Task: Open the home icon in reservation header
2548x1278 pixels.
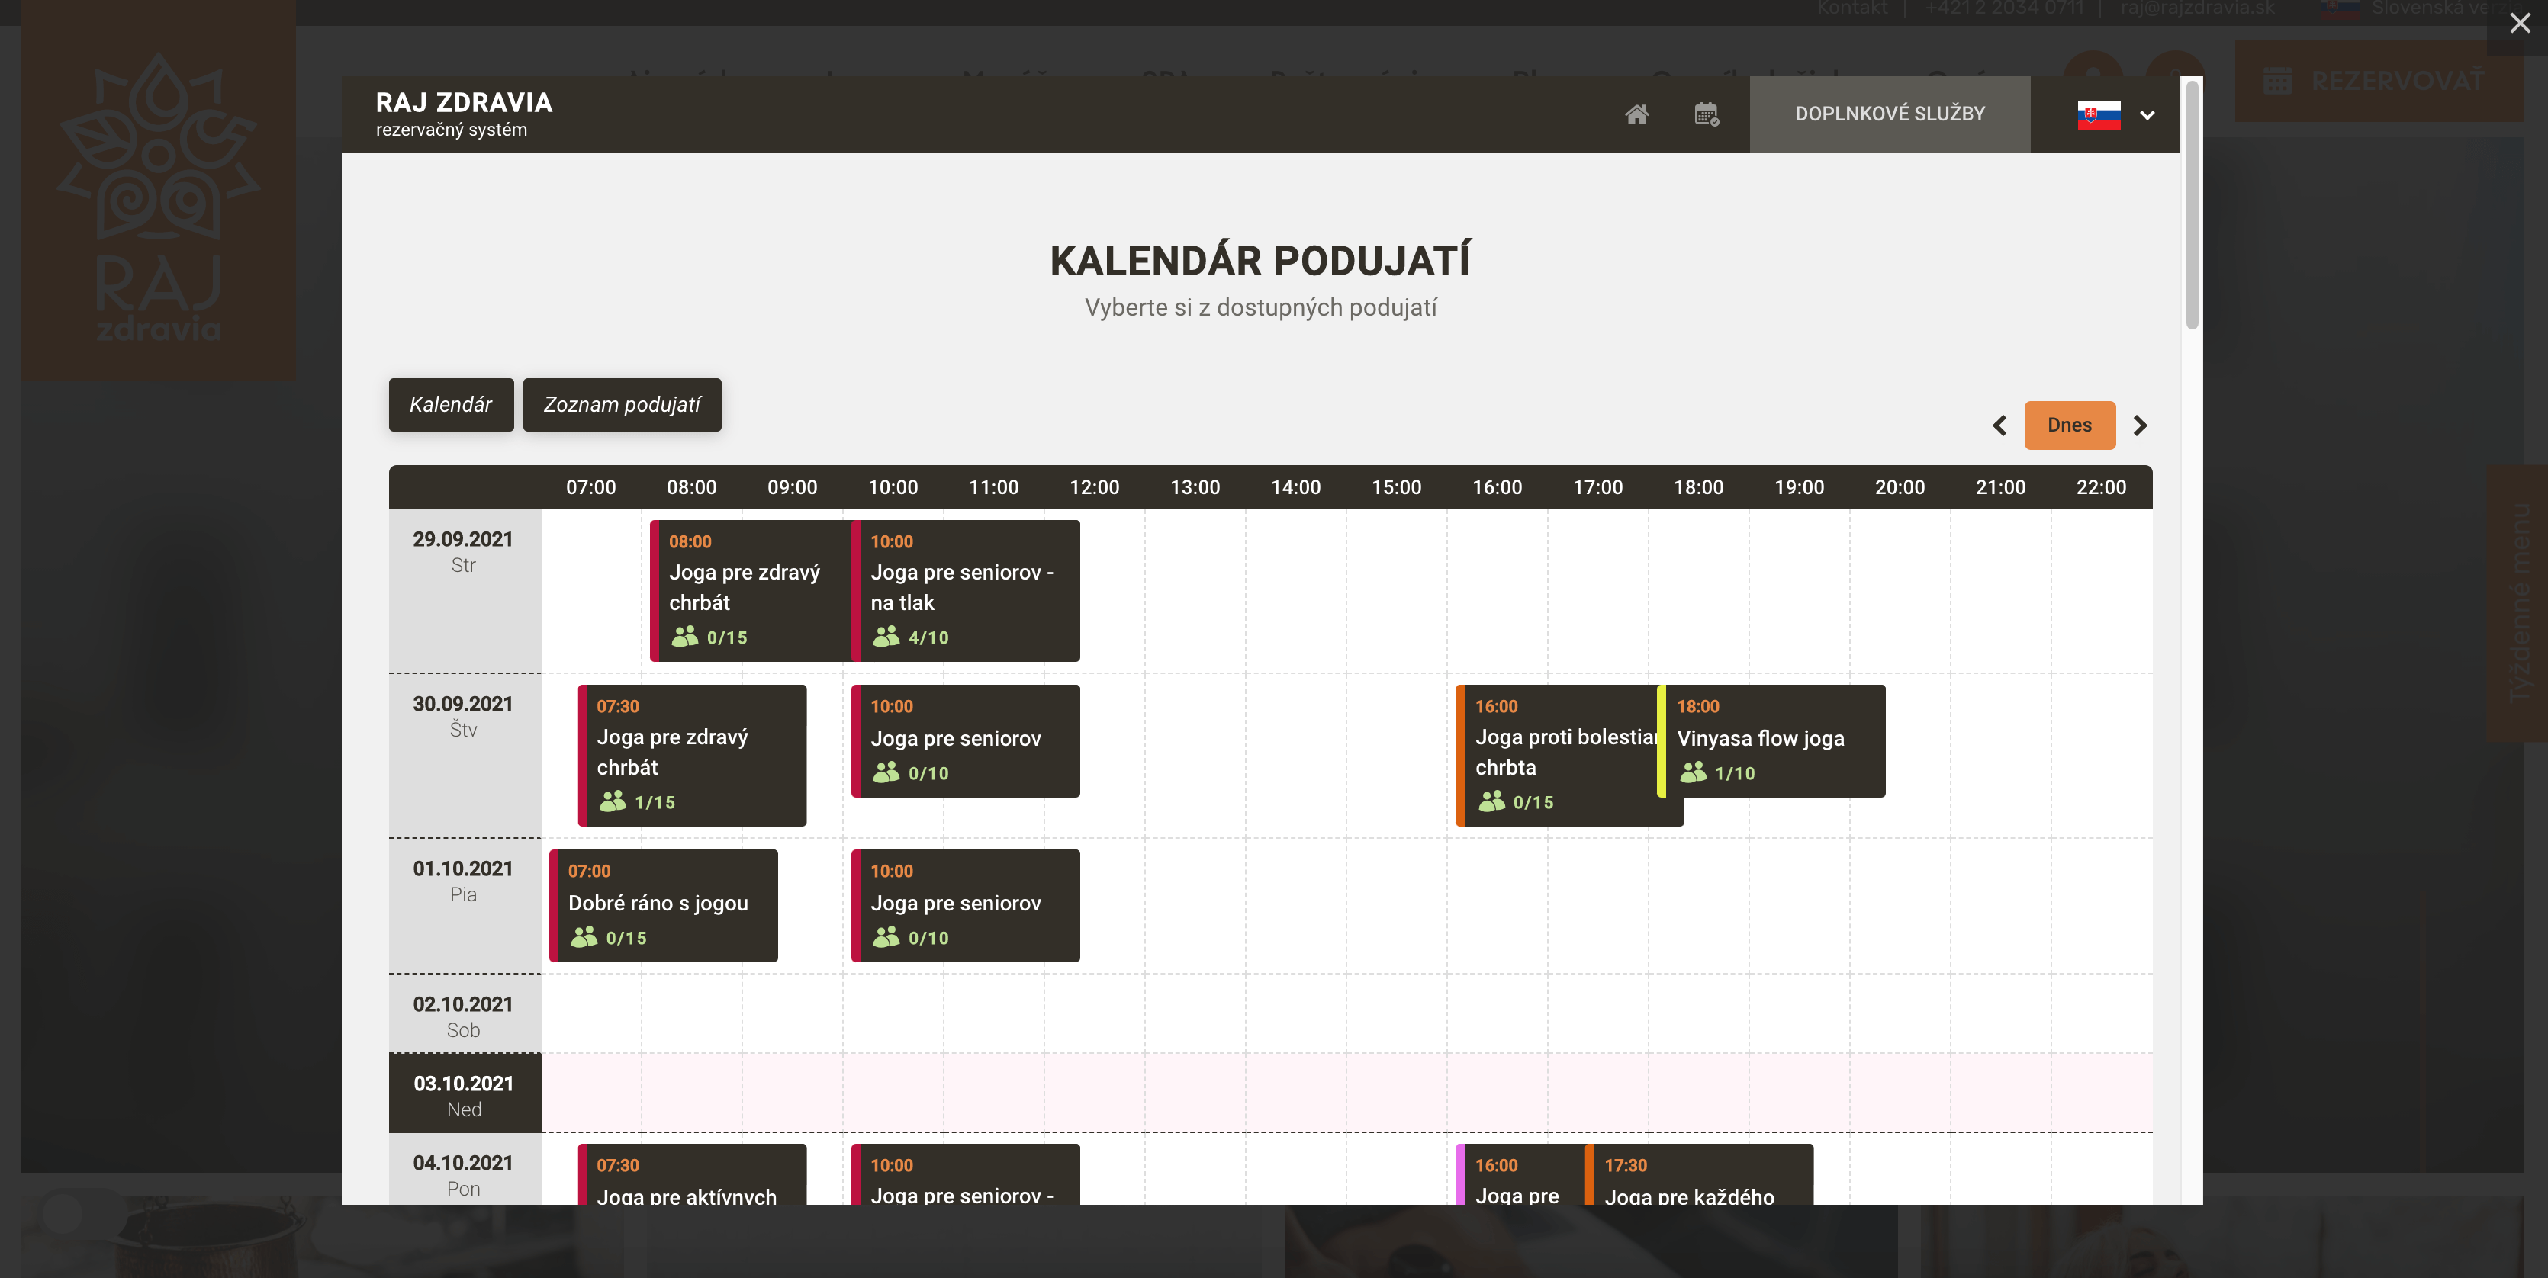Action: click(1636, 114)
